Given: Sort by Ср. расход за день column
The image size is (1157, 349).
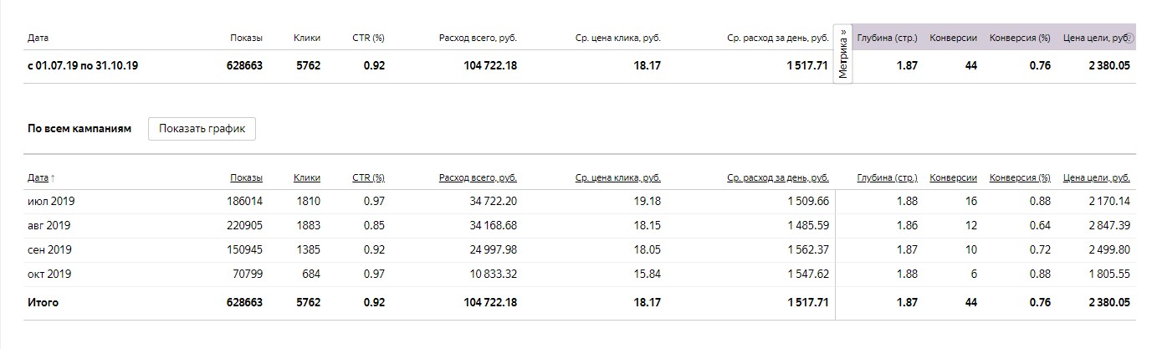Looking at the screenshot, I should point(778,177).
